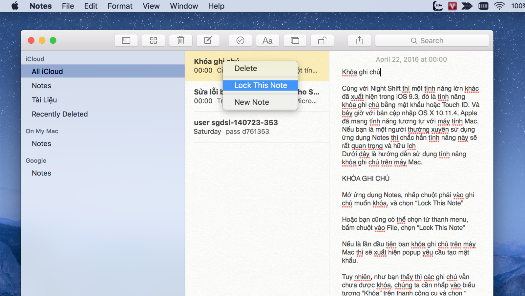Viewport: 525px width, 296px height.
Task: Open the Aa text format button
Action: pos(267,40)
